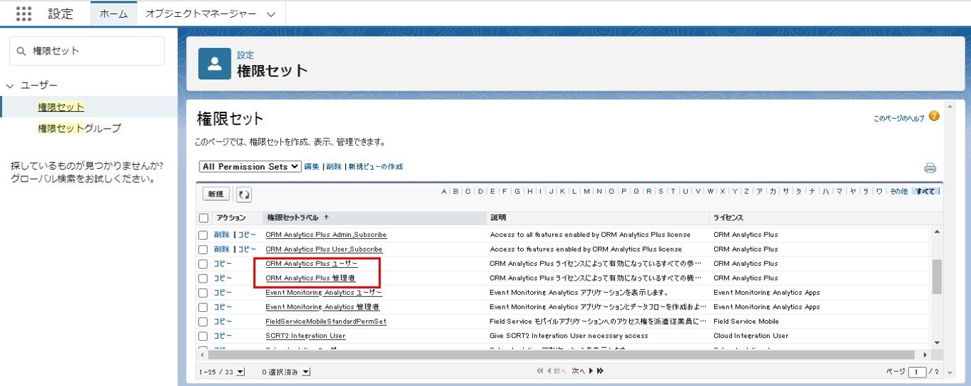The width and height of the screenshot is (971, 386).
Task: Click the 権限セット header person icon
Action: tap(214, 64)
